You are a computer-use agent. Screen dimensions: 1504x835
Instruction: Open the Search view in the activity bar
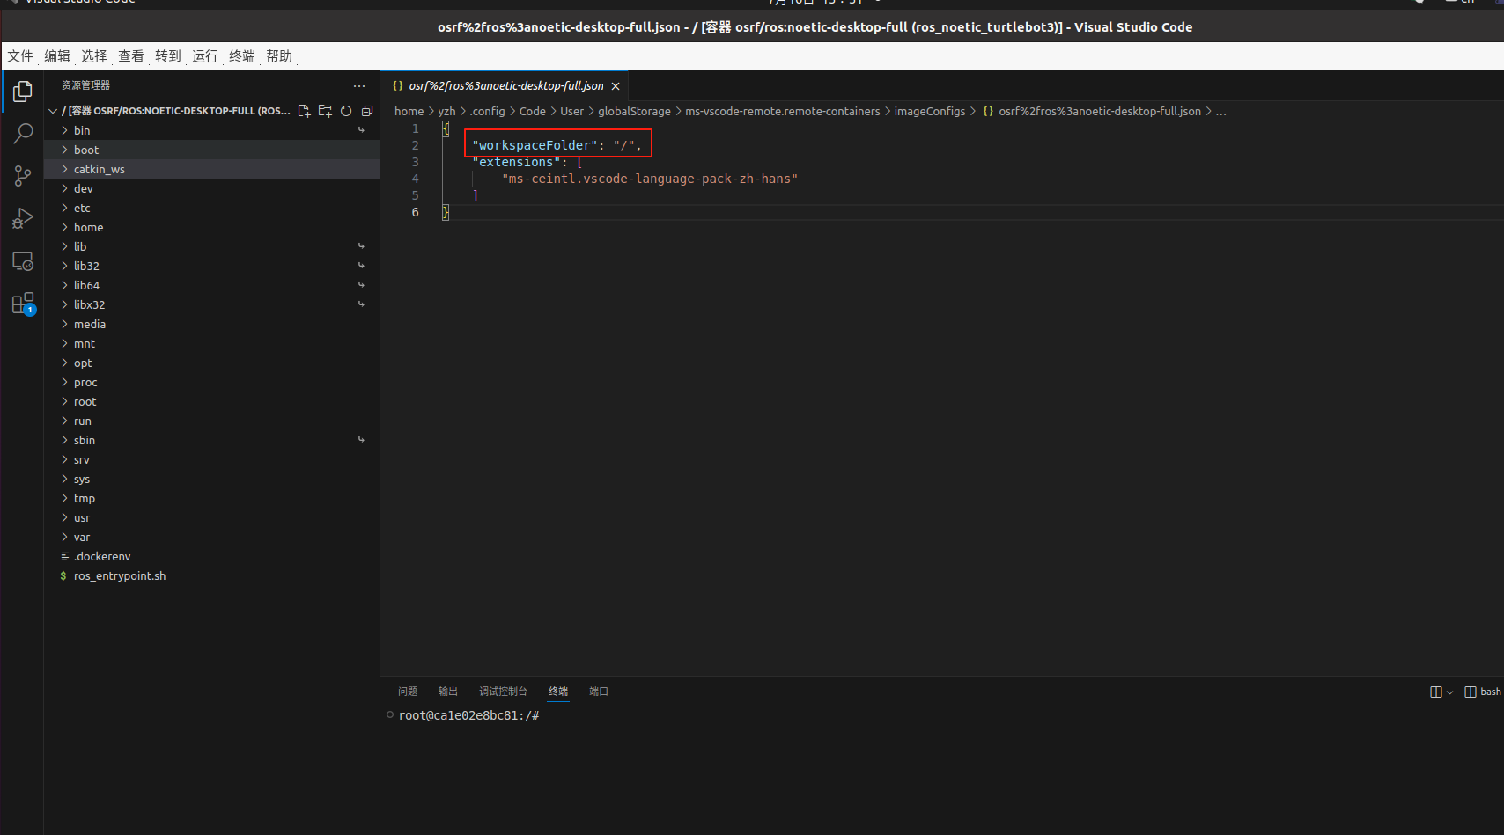point(22,133)
